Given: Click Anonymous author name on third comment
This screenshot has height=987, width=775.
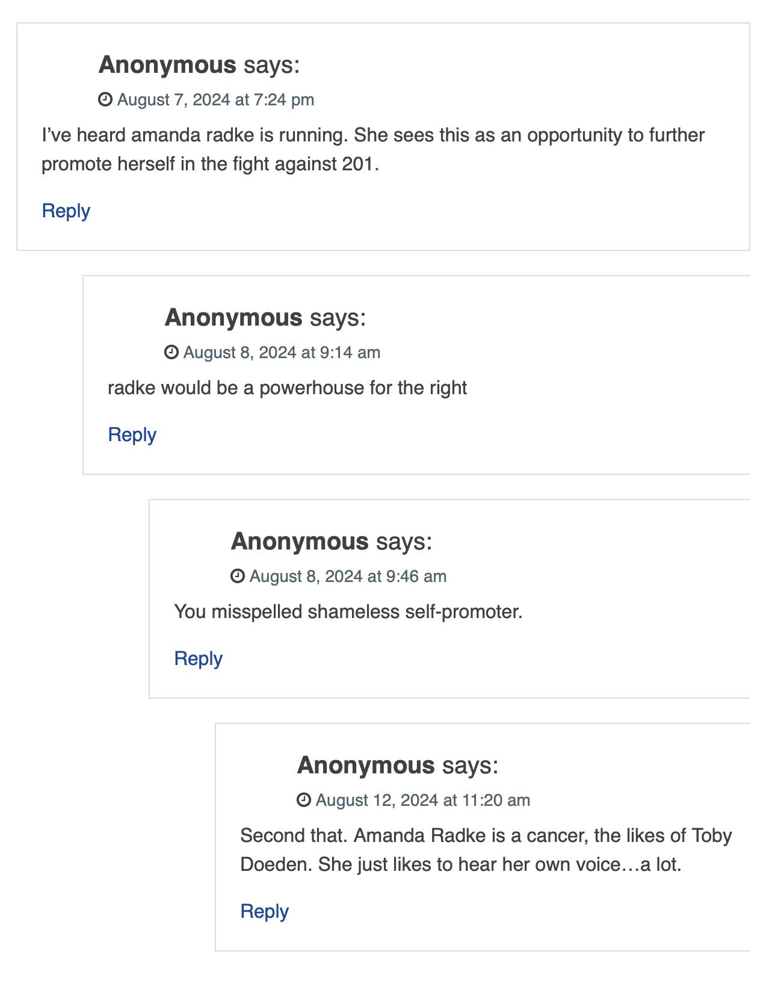Looking at the screenshot, I should tap(300, 541).
